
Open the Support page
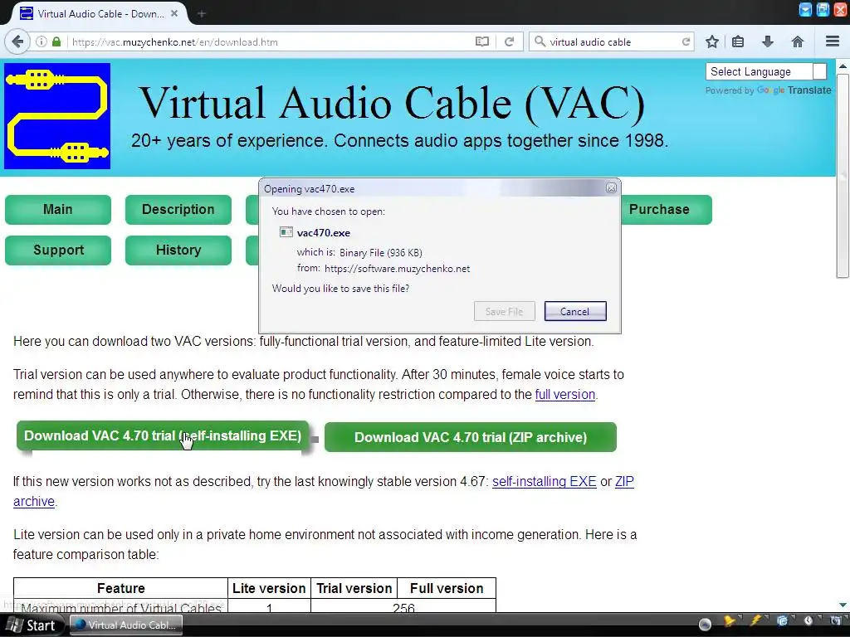click(x=58, y=250)
